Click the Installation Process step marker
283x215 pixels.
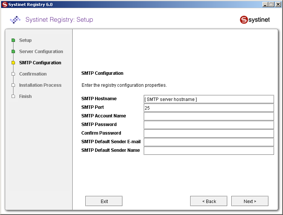13,85
